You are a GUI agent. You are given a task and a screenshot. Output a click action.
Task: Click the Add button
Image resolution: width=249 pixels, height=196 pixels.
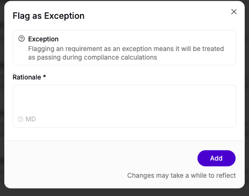point(216,158)
